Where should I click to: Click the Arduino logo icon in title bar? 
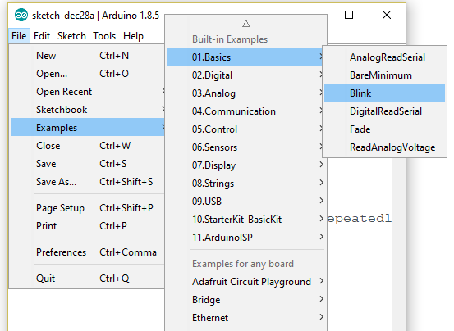pyautogui.click(x=21, y=15)
